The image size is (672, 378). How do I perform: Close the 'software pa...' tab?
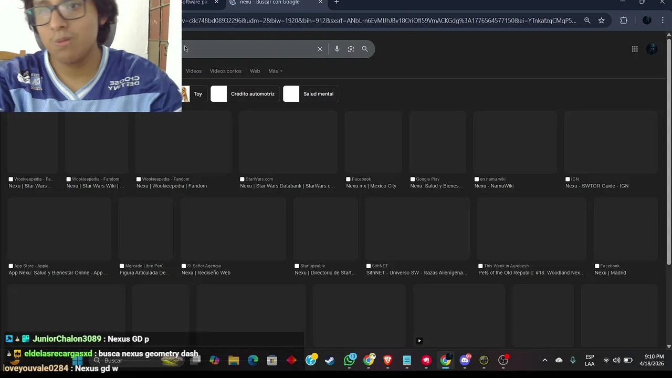pyautogui.click(x=216, y=2)
